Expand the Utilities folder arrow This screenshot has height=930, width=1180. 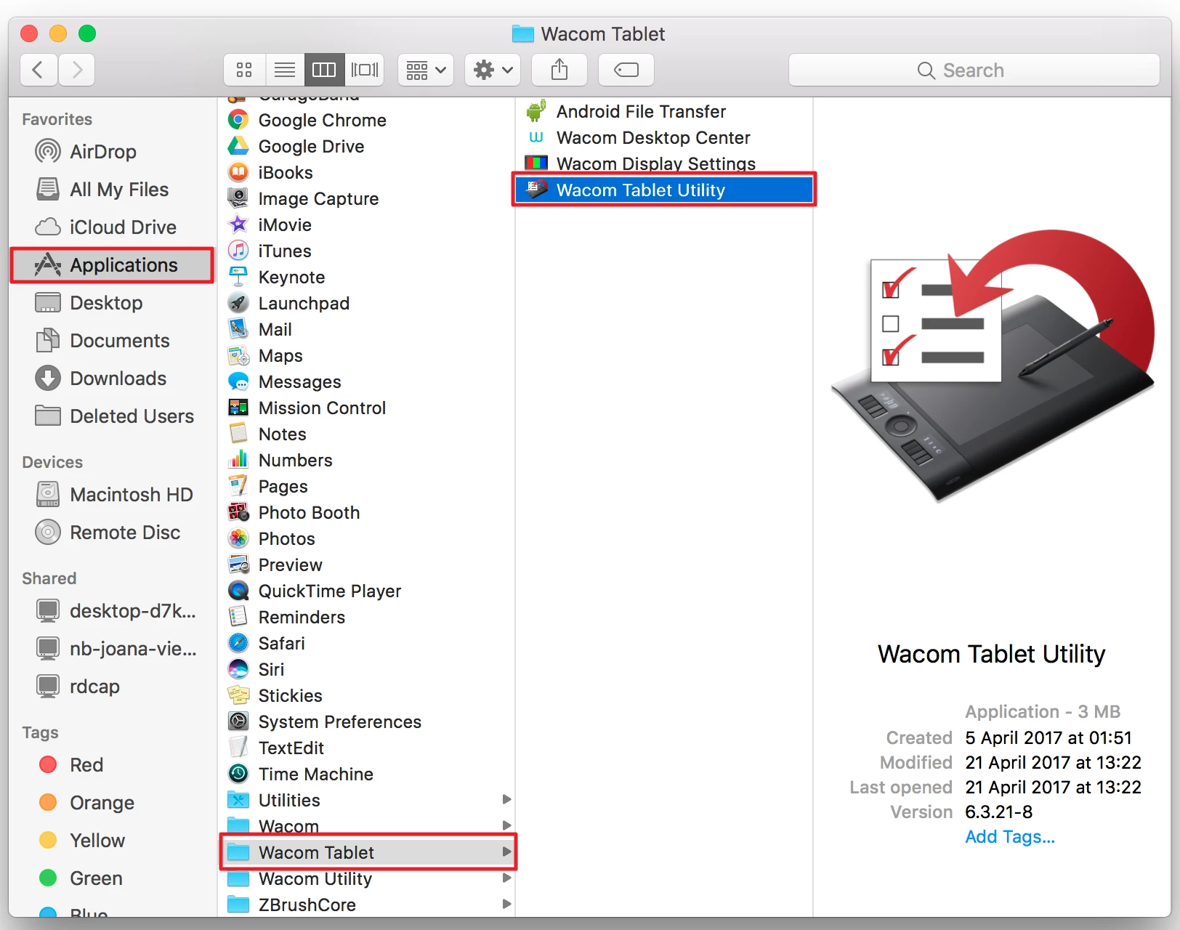coord(506,799)
